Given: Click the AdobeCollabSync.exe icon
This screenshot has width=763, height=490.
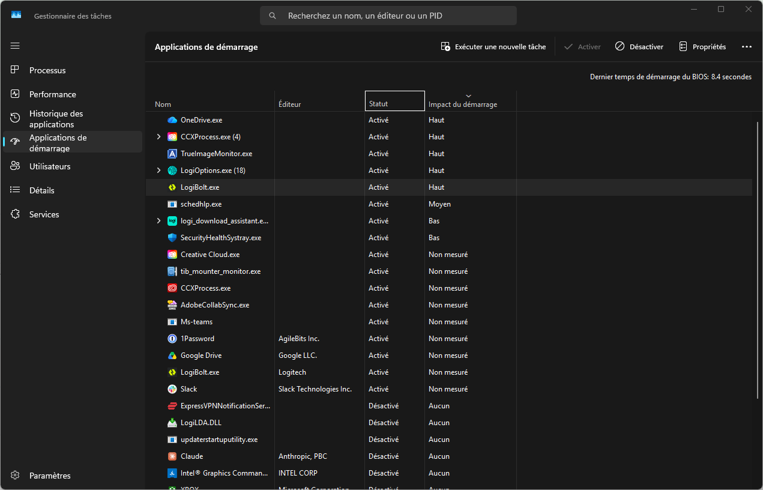Looking at the screenshot, I should click(x=172, y=305).
